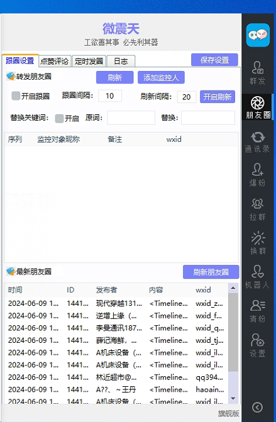The height and width of the screenshot is (422, 276).
Task: Click the 旗舰版 edition label
Action: [x=229, y=414]
